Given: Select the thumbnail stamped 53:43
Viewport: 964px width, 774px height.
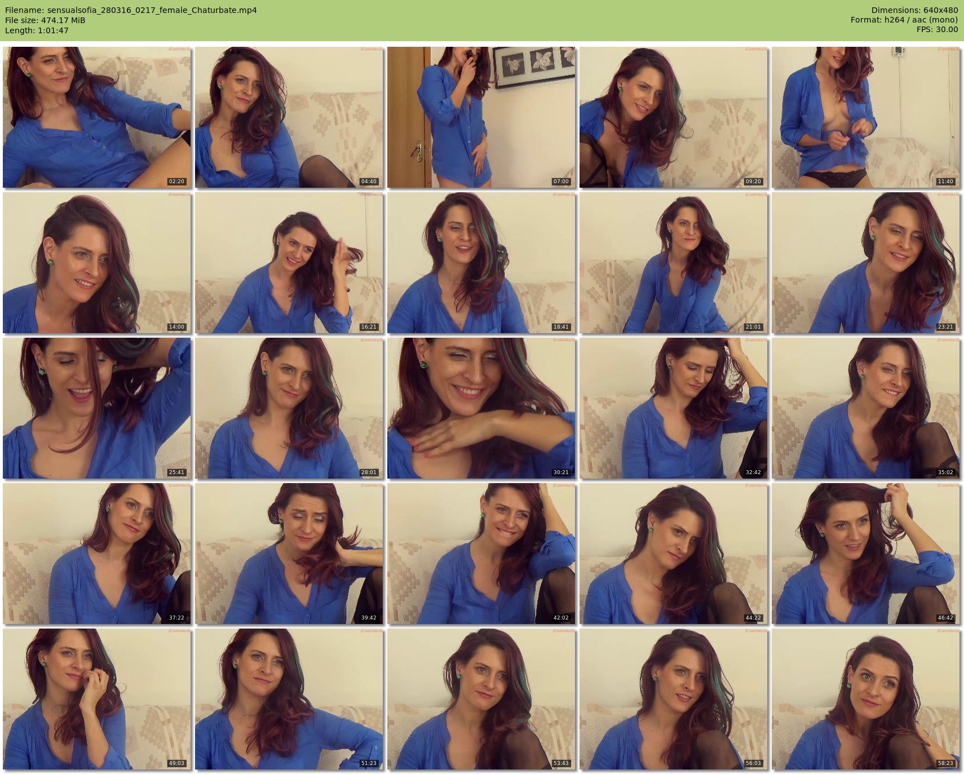Looking at the screenshot, I should (x=481, y=699).
